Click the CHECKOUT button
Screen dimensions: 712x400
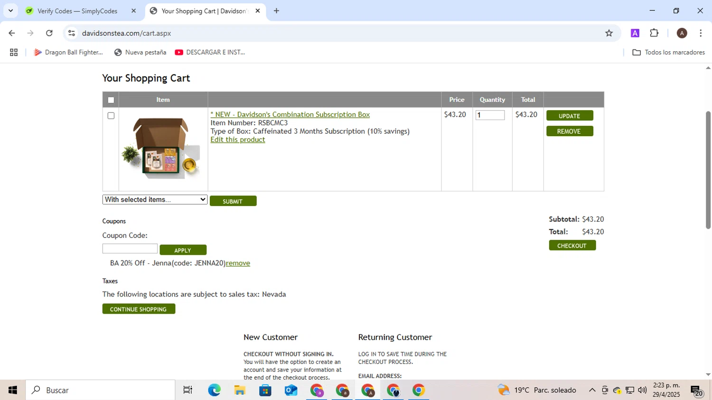[572, 245]
